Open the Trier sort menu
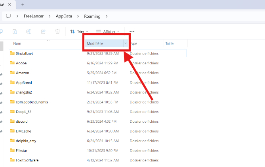 (79, 32)
